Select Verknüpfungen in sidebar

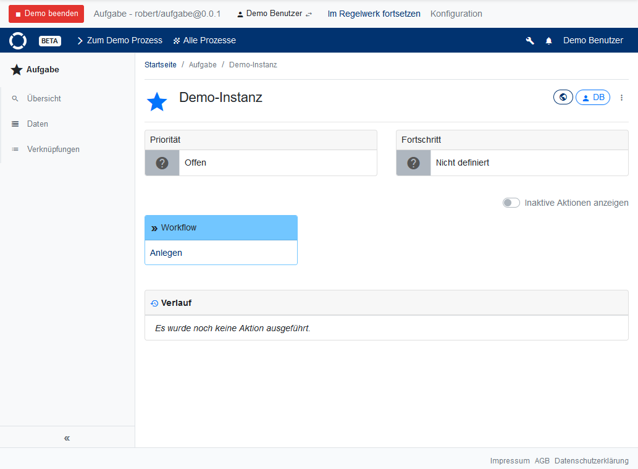point(53,150)
